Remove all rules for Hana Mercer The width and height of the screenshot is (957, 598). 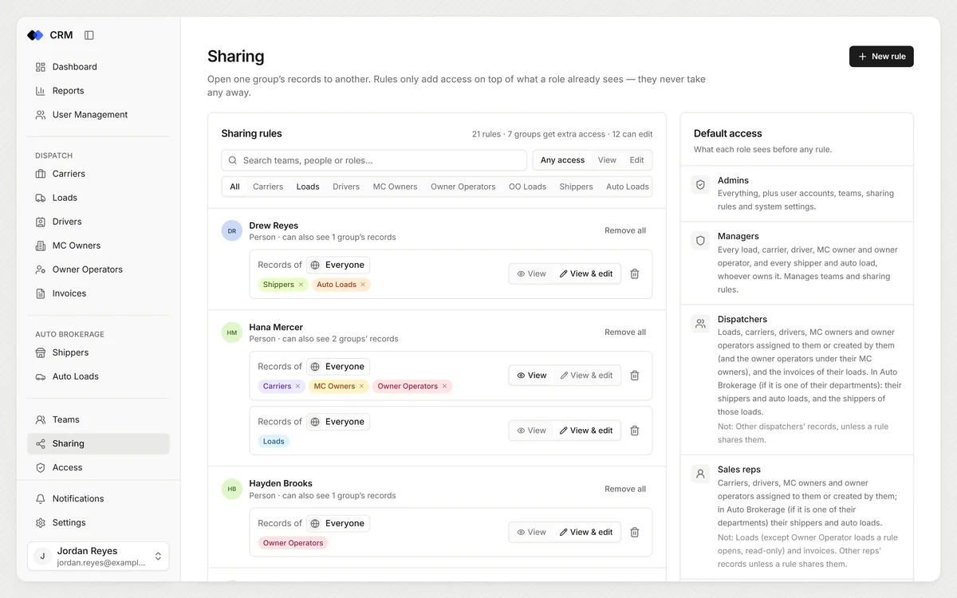tap(625, 332)
